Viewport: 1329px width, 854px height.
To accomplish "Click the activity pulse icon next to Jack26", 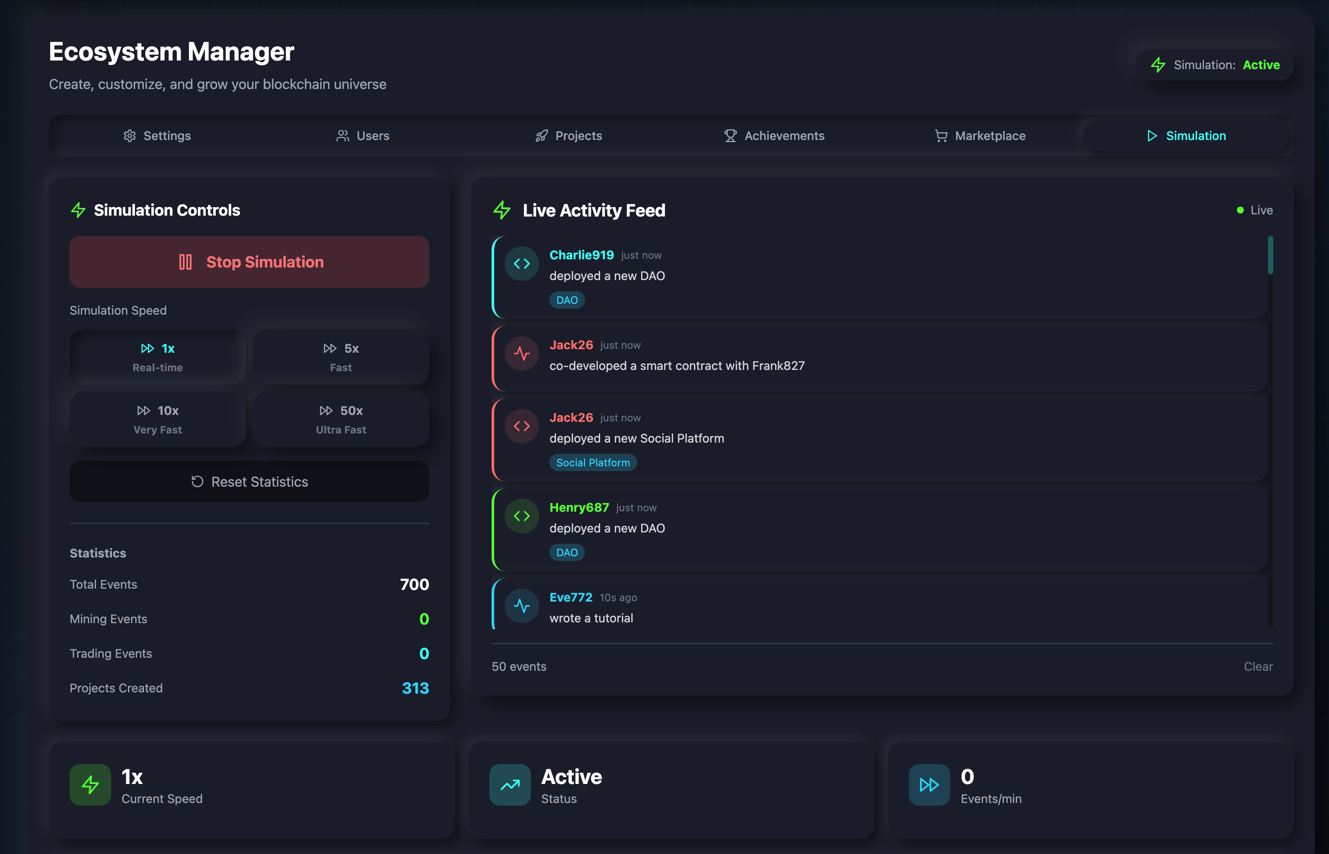I will tap(521, 354).
